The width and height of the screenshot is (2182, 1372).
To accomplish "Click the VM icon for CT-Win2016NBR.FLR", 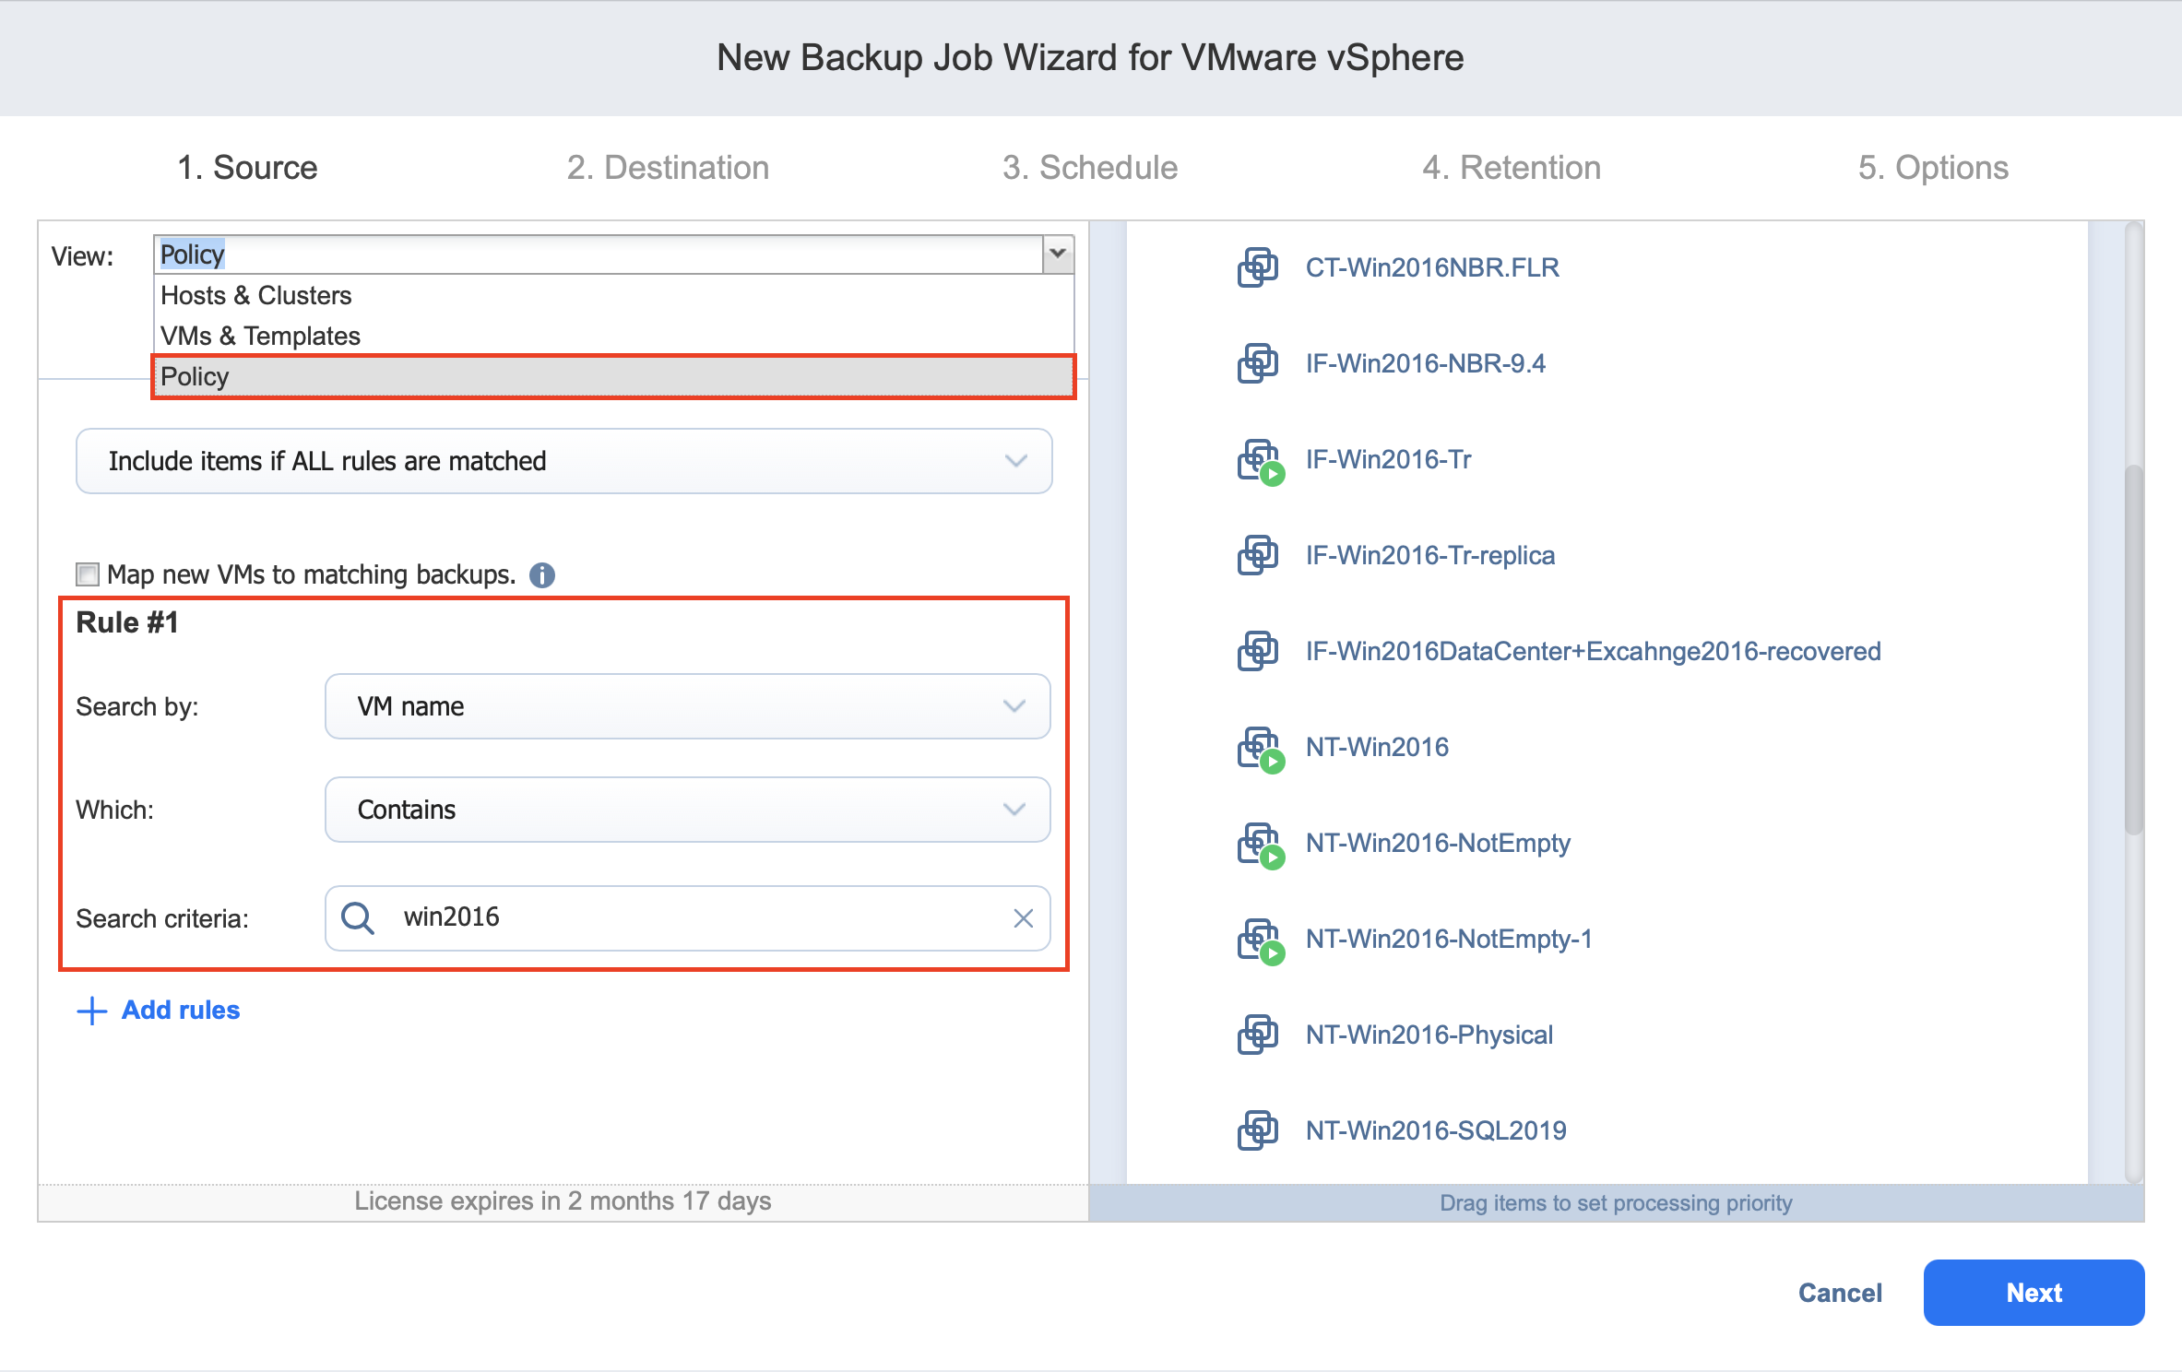I will pyautogui.click(x=1257, y=267).
